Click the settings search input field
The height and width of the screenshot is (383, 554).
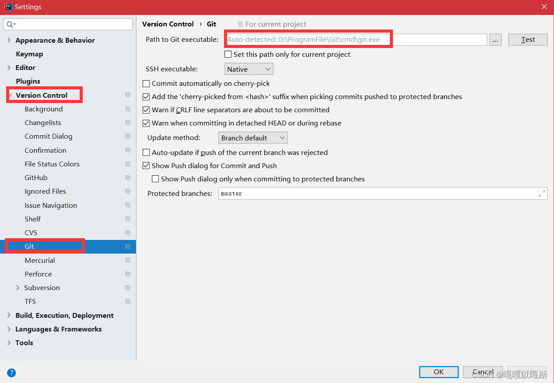68,24
